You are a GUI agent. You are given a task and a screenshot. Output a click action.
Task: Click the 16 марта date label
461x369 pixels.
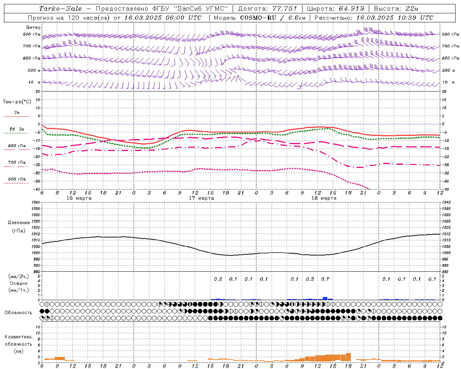tap(79, 198)
